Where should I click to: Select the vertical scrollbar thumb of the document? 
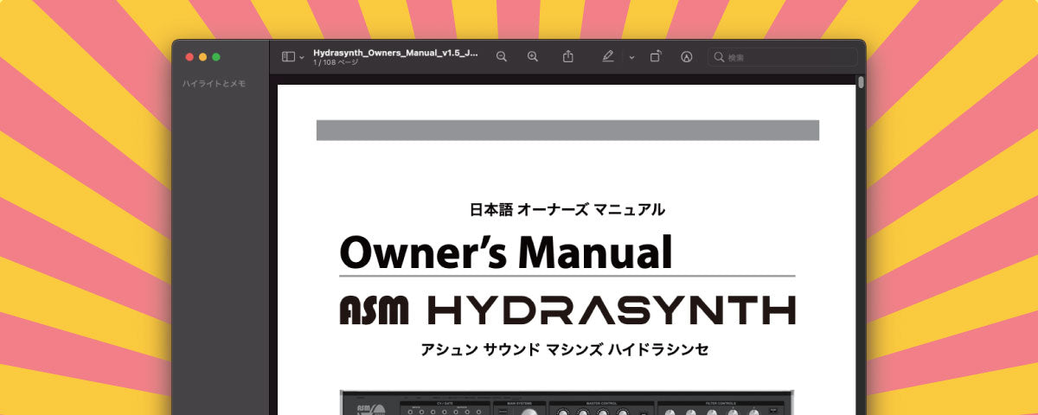(x=861, y=83)
